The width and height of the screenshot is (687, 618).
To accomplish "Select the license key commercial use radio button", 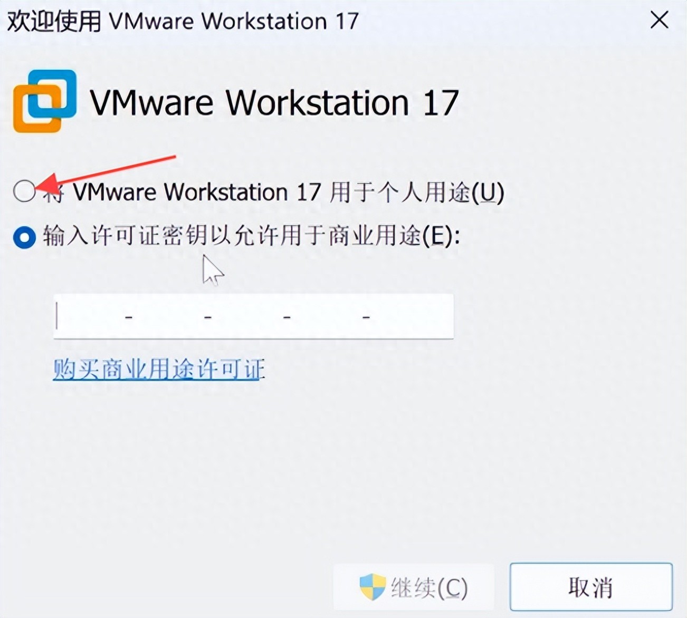I will [x=24, y=237].
